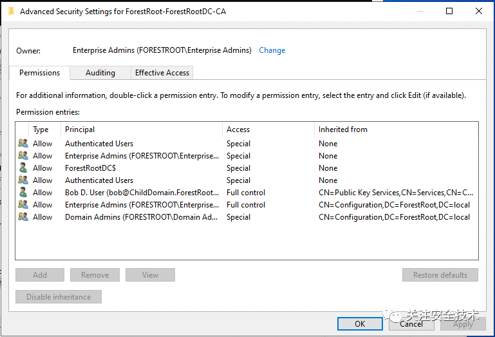Click 'Special' access in Domain Admins row
This screenshot has height=337, width=495.
click(x=238, y=217)
